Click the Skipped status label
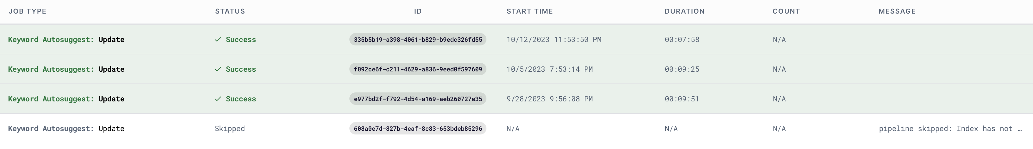Viewport: 1033px width, 149px height. [x=230, y=129]
